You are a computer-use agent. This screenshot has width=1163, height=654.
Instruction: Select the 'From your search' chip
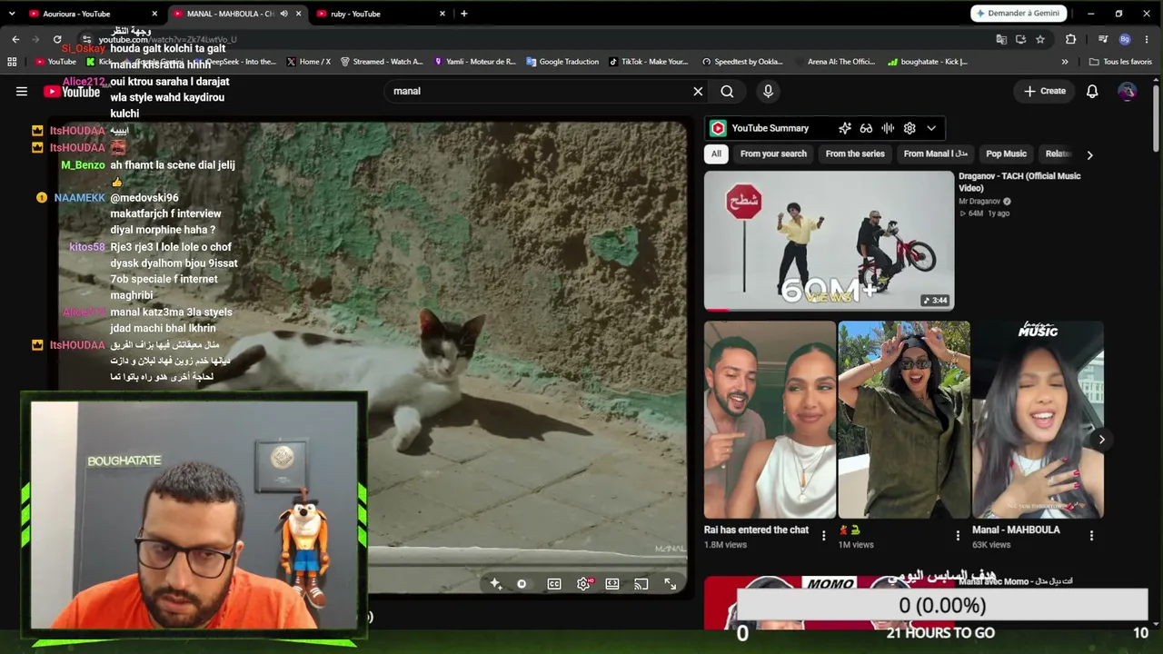click(x=773, y=154)
